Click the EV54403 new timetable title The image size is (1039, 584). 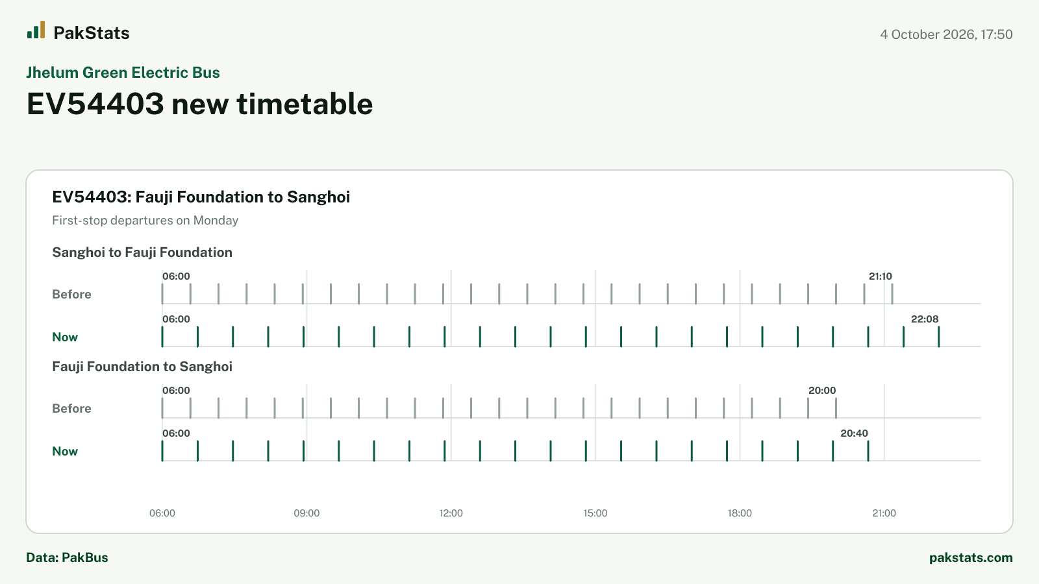click(199, 104)
